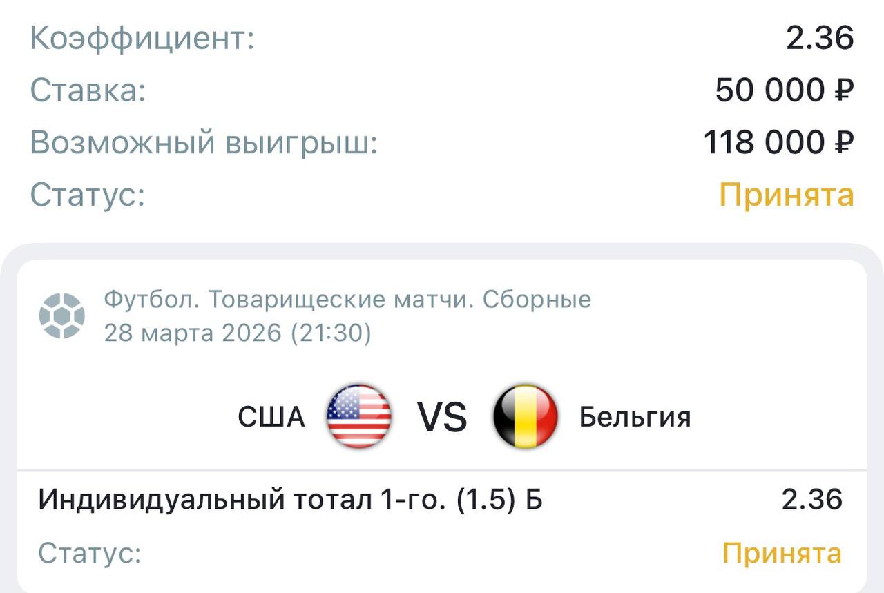
Task: Click the 2.36 odds beside Индивидуальный тотал
Action: pos(812,499)
